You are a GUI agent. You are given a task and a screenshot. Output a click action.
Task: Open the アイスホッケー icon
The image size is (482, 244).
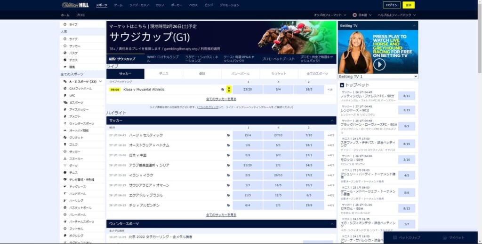65,109
